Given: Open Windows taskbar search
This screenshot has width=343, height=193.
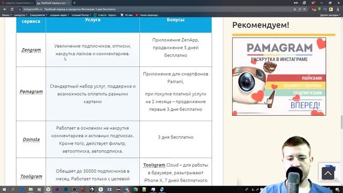Looking at the screenshot, I should tap(13, 189).
